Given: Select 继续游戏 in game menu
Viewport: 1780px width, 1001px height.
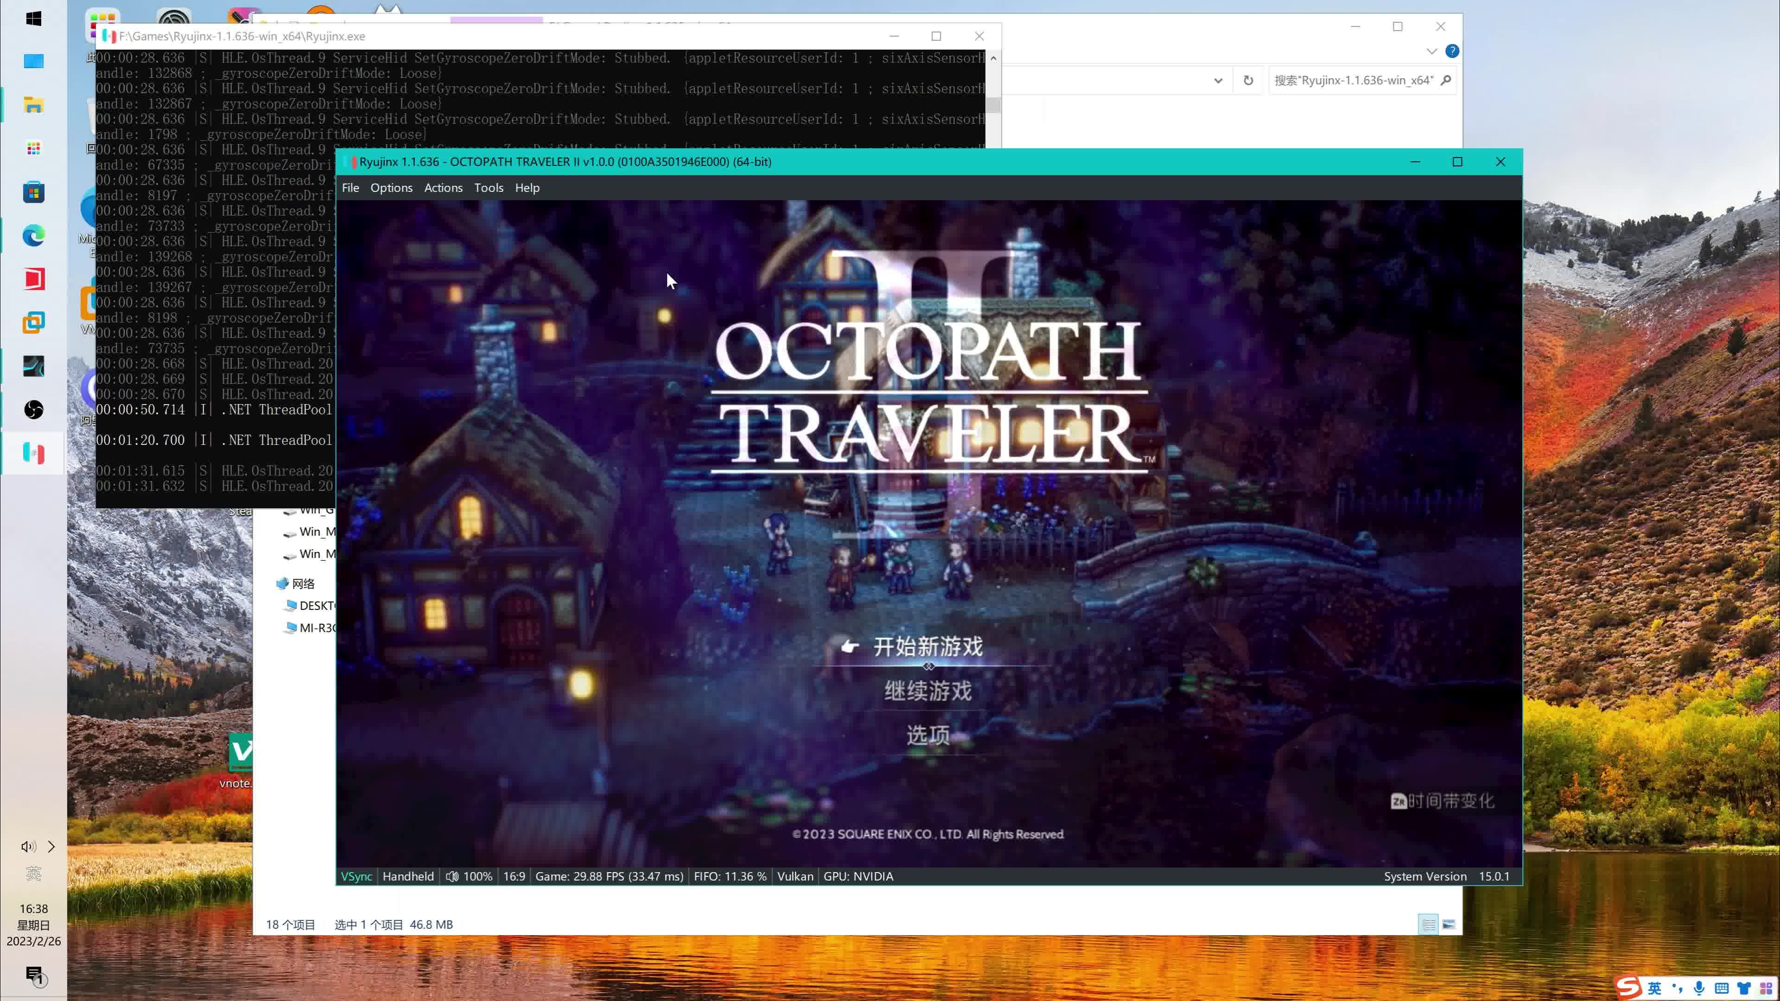Looking at the screenshot, I should tap(928, 691).
